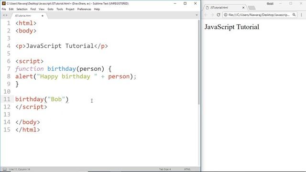Viewport: 306px width, 172px height.
Task: Select the JSTutorial.html tab in Sublime Text
Action: [29, 16]
